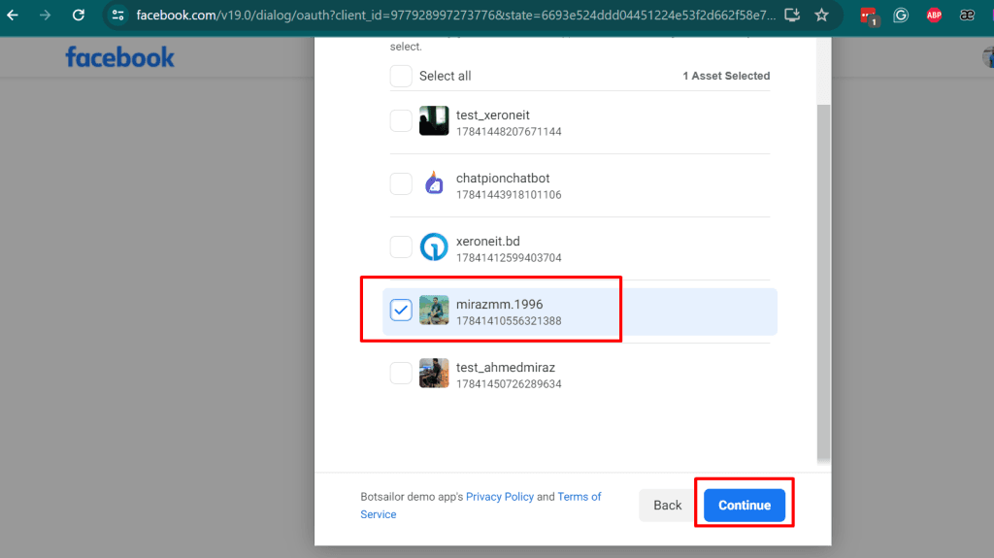The width and height of the screenshot is (994, 558).
Task: Bookmark this page with the star icon
Action: point(821,16)
